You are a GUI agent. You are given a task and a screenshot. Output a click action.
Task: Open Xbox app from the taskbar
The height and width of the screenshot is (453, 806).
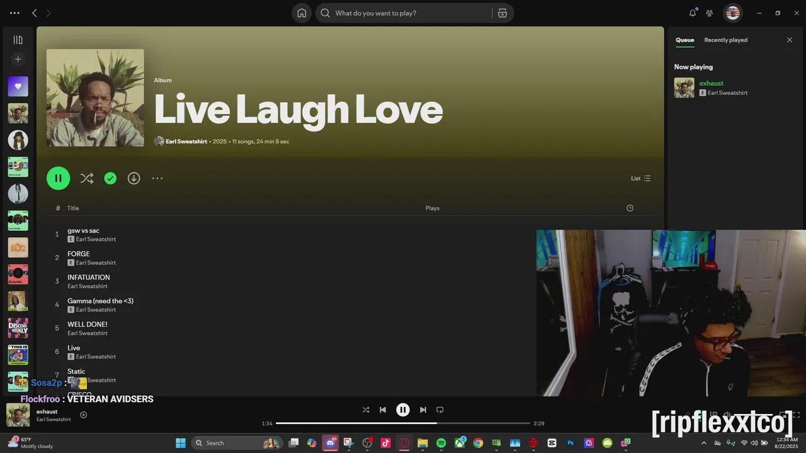click(x=460, y=443)
